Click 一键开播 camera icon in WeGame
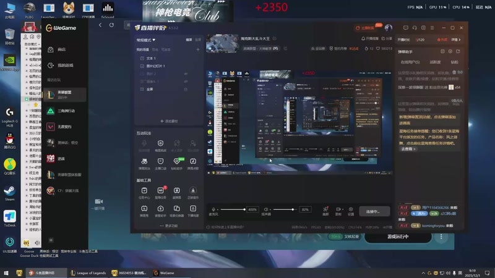This screenshot has height=278, width=495. 99,201
